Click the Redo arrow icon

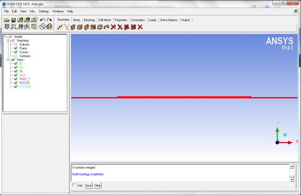pos(49,20)
